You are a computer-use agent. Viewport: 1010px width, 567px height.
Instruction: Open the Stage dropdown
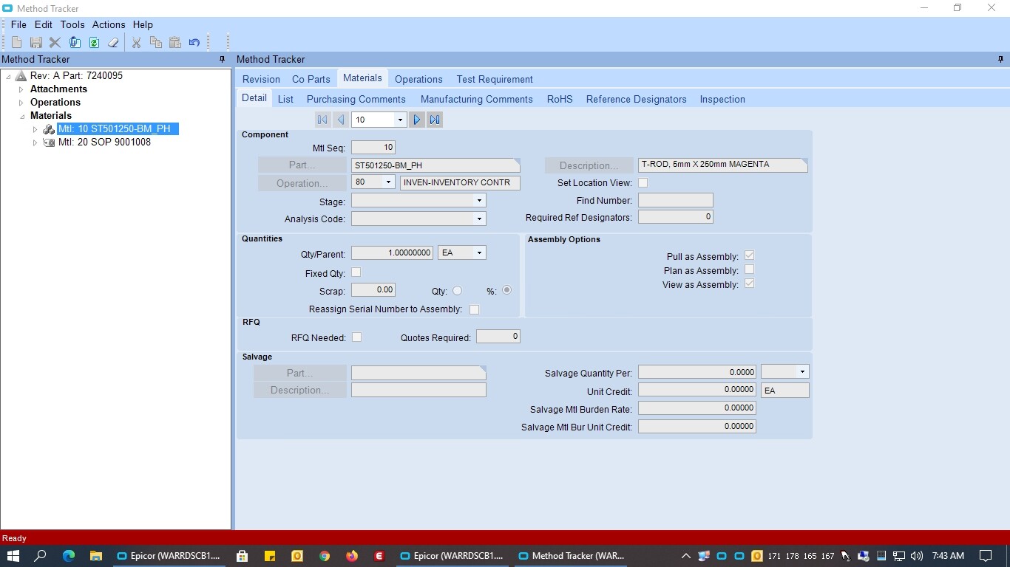[x=479, y=201]
